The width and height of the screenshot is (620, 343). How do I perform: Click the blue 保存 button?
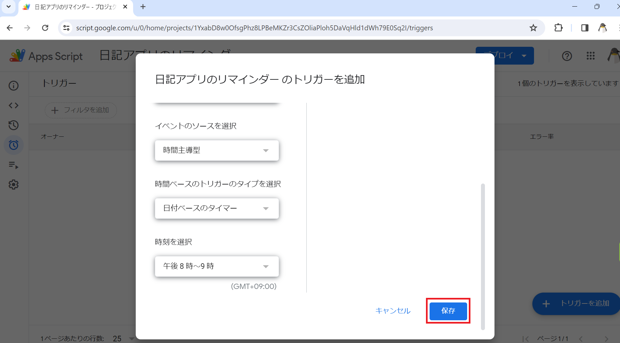pyautogui.click(x=448, y=311)
